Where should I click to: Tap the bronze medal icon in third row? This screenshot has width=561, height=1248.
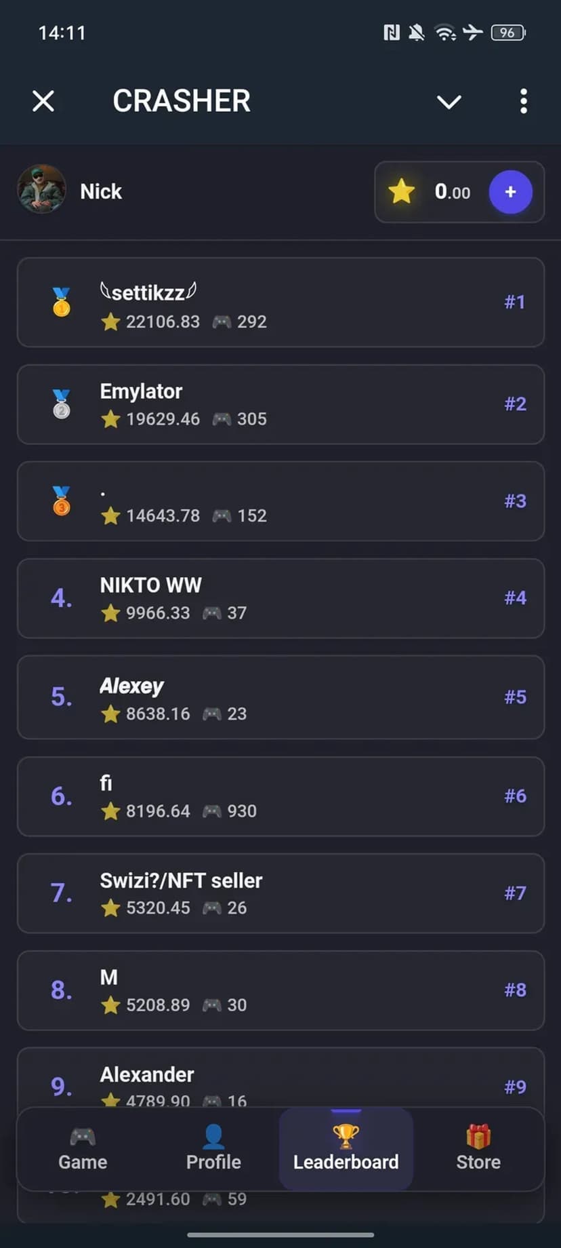click(x=61, y=501)
